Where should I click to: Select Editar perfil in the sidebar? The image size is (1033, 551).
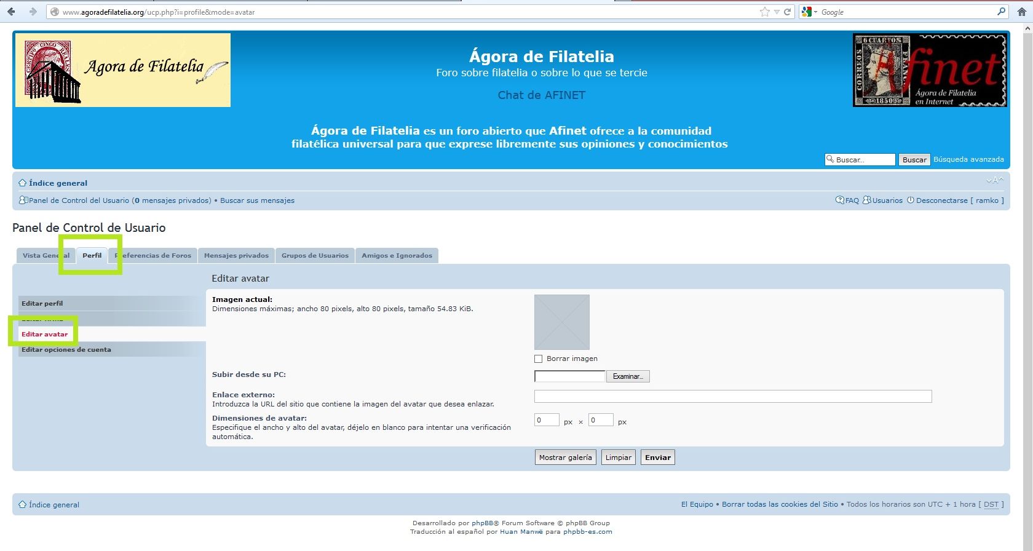(x=111, y=303)
